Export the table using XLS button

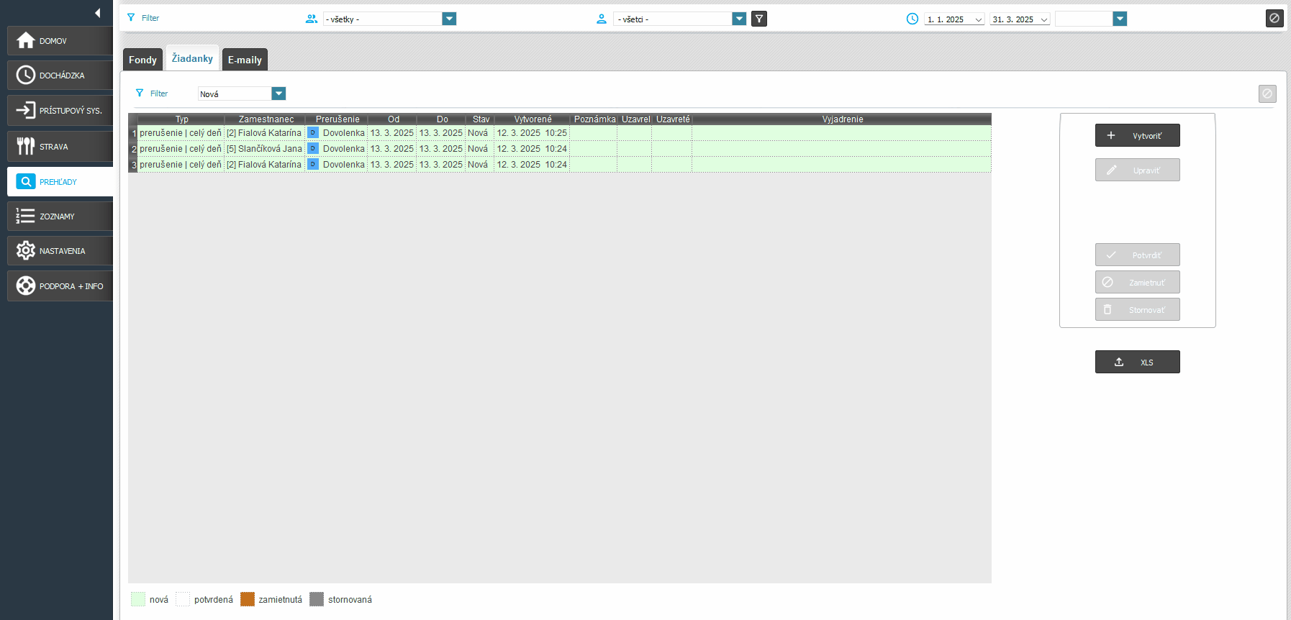click(1137, 362)
